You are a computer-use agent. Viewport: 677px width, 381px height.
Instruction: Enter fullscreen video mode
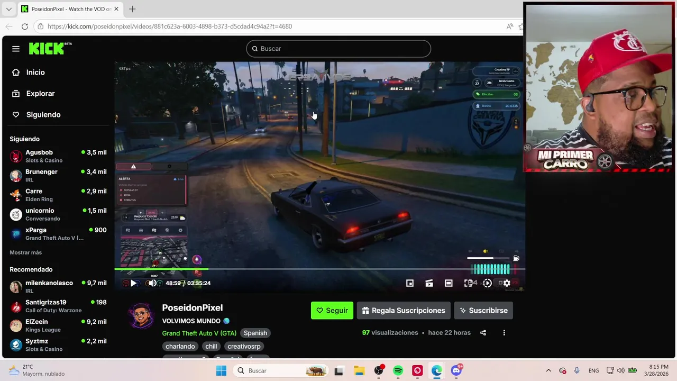click(x=468, y=283)
